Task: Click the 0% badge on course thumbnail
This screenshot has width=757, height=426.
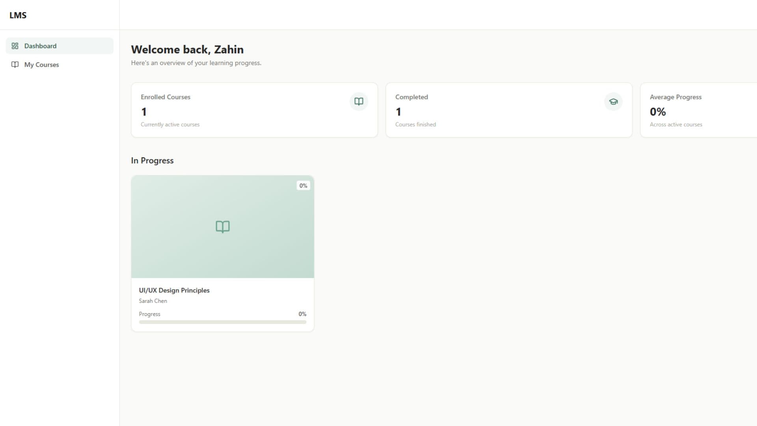Action: pos(303,185)
